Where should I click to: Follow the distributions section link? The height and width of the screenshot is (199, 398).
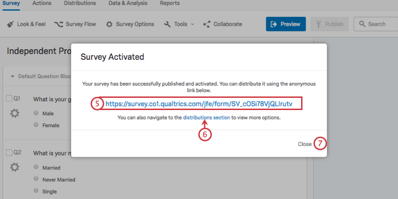click(x=206, y=118)
